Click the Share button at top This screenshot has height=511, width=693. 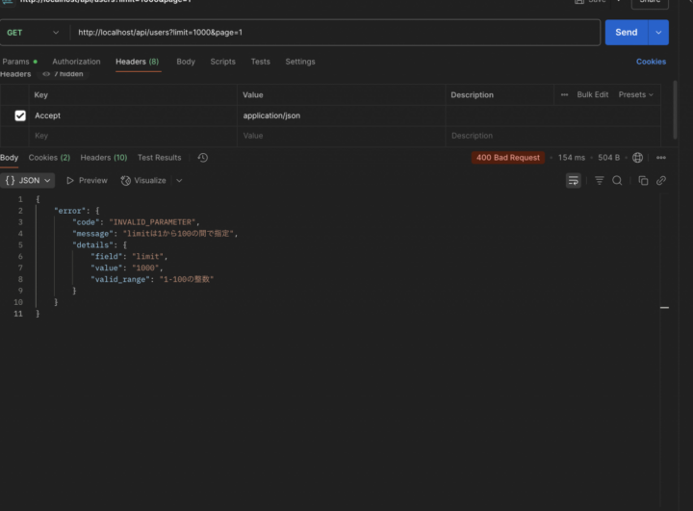650,3
